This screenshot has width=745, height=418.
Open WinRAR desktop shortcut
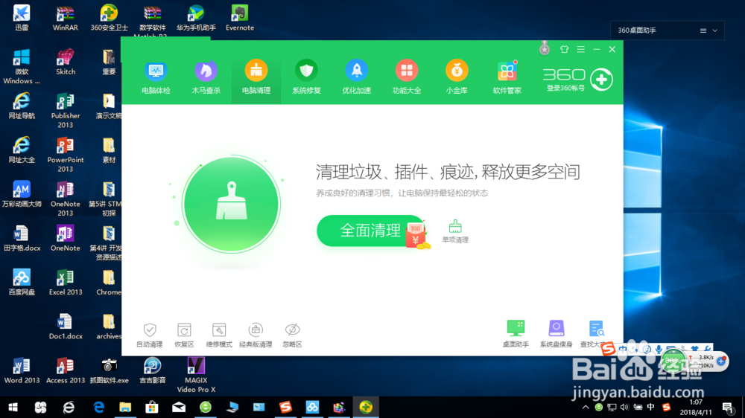(x=65, y=18)
